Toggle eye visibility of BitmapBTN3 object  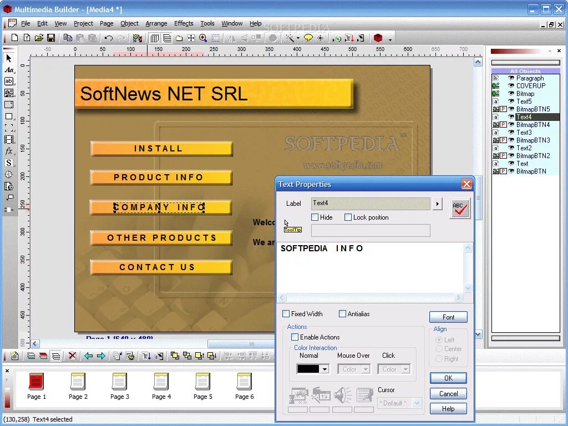pos(511,140)
